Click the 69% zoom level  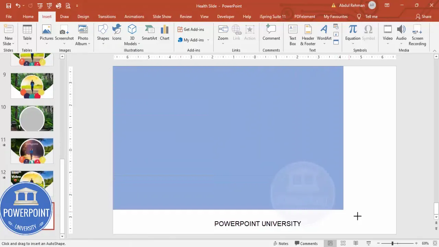pyautogui.click(x=425, y=243)
